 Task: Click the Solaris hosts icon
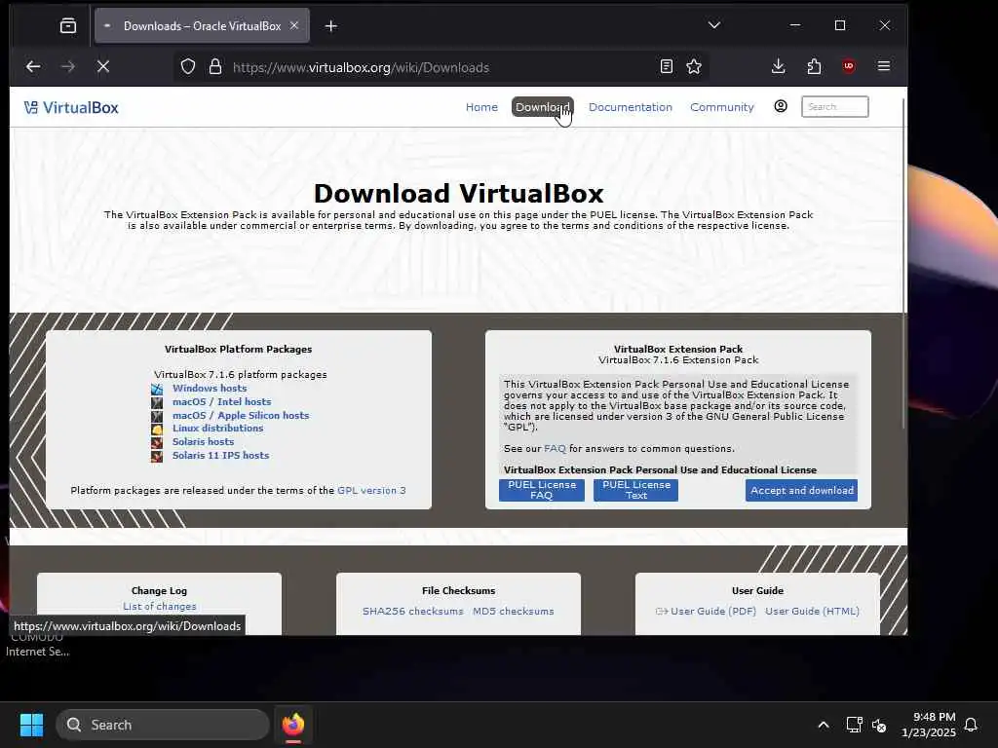(157, 442)
